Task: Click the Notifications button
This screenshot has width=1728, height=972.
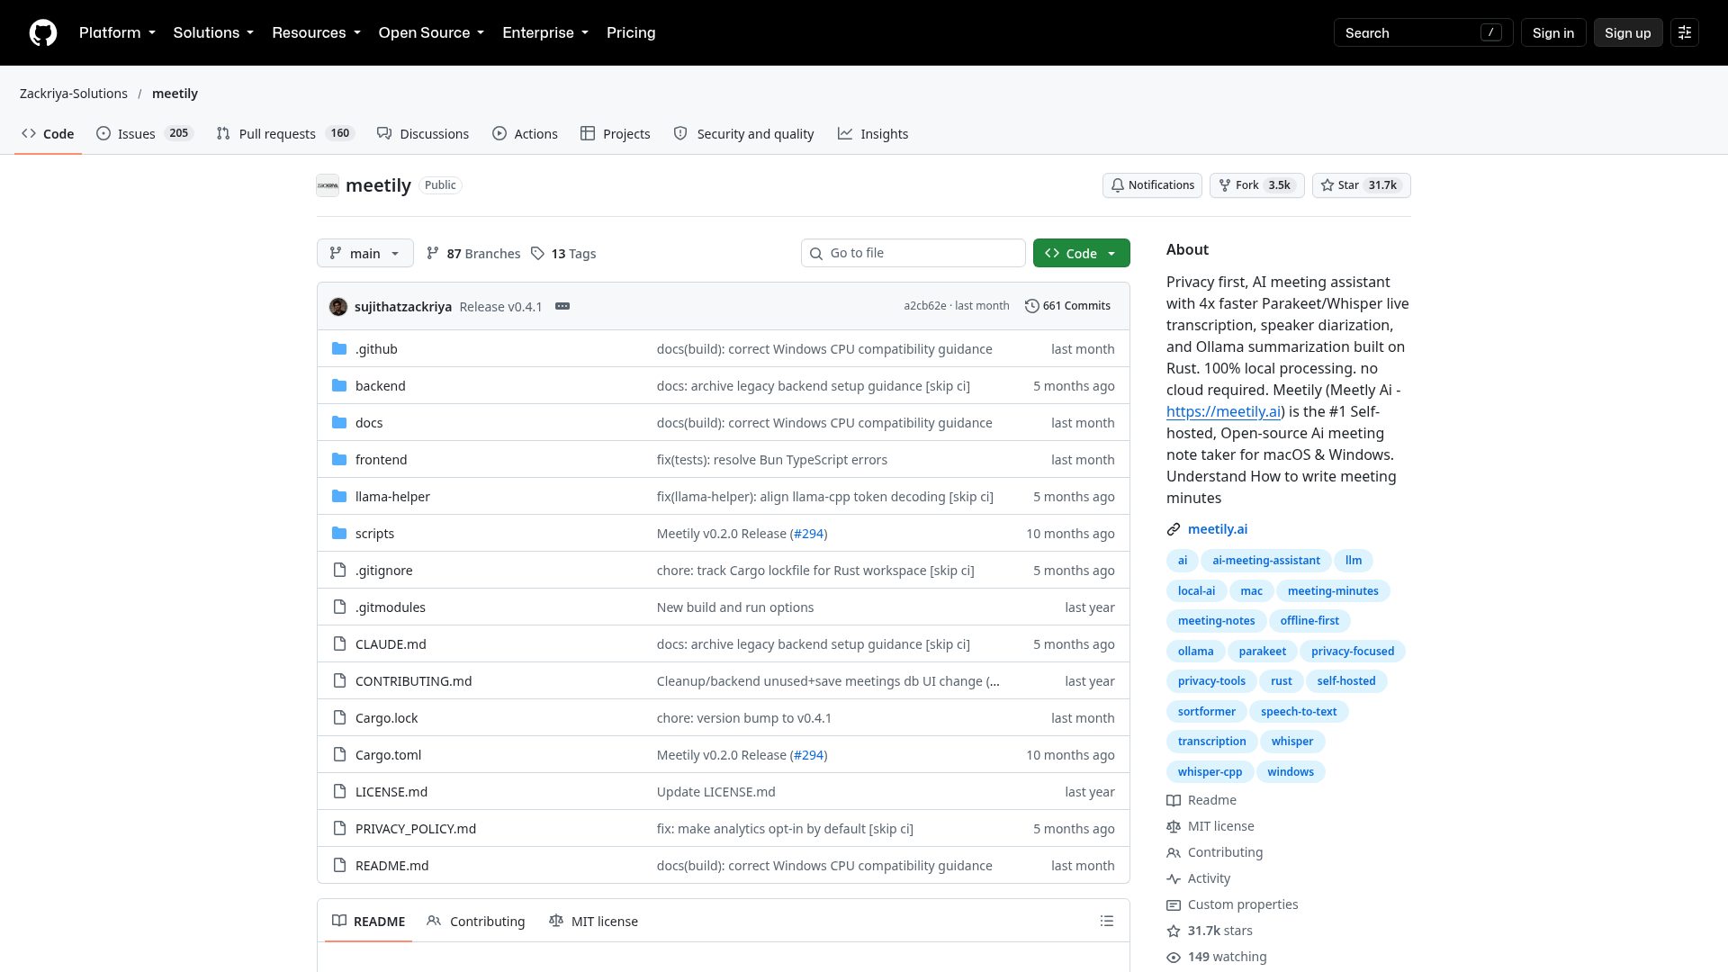Action: tap(1152, 185)
